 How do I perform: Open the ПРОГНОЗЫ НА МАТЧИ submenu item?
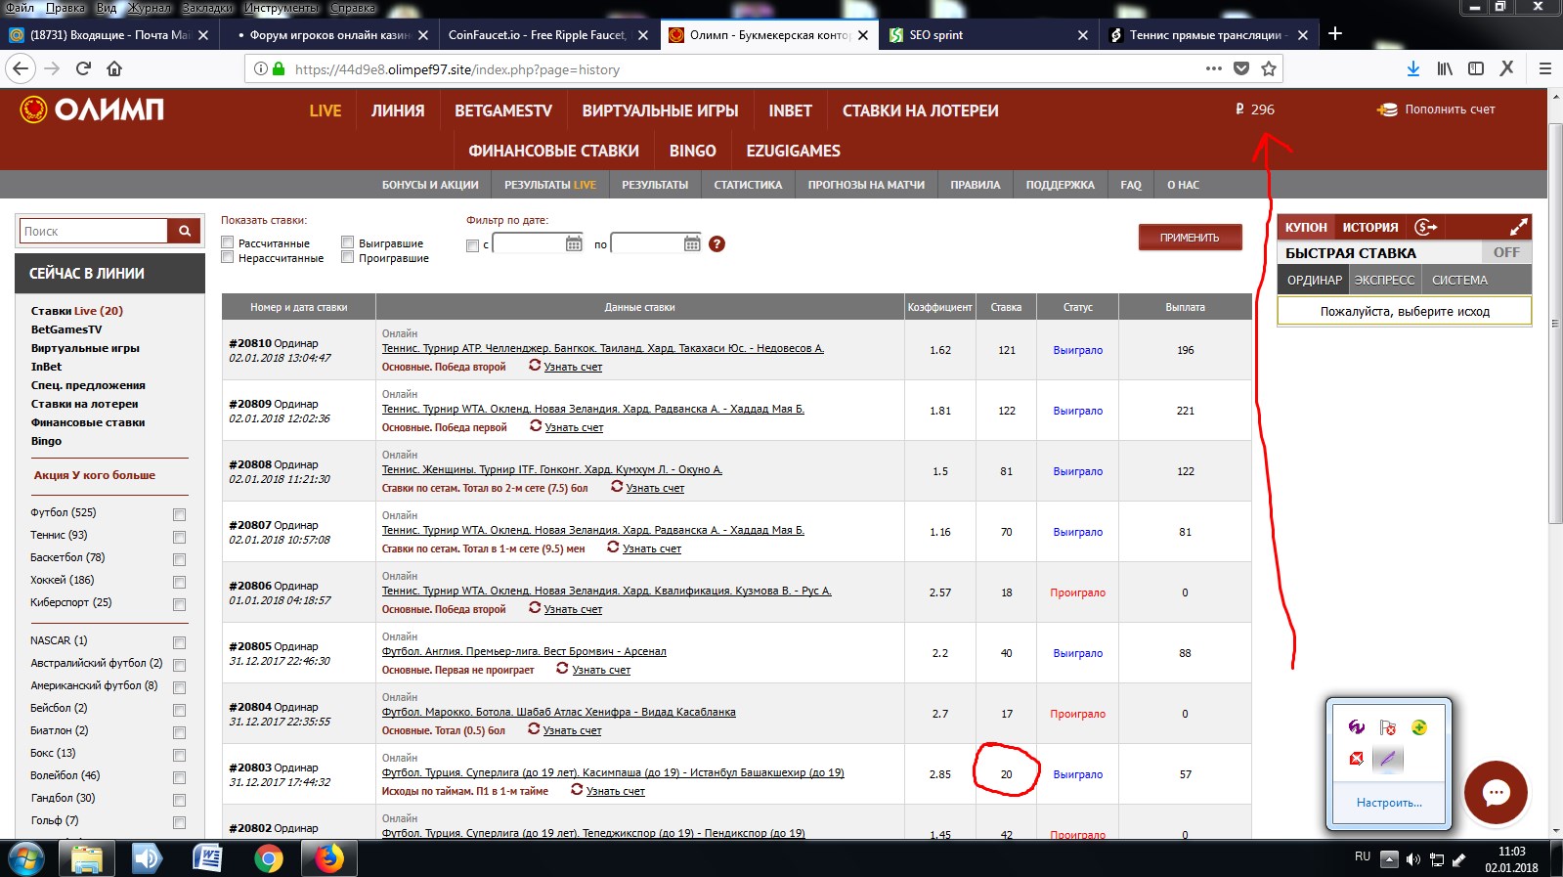click(x=866, y=185)
